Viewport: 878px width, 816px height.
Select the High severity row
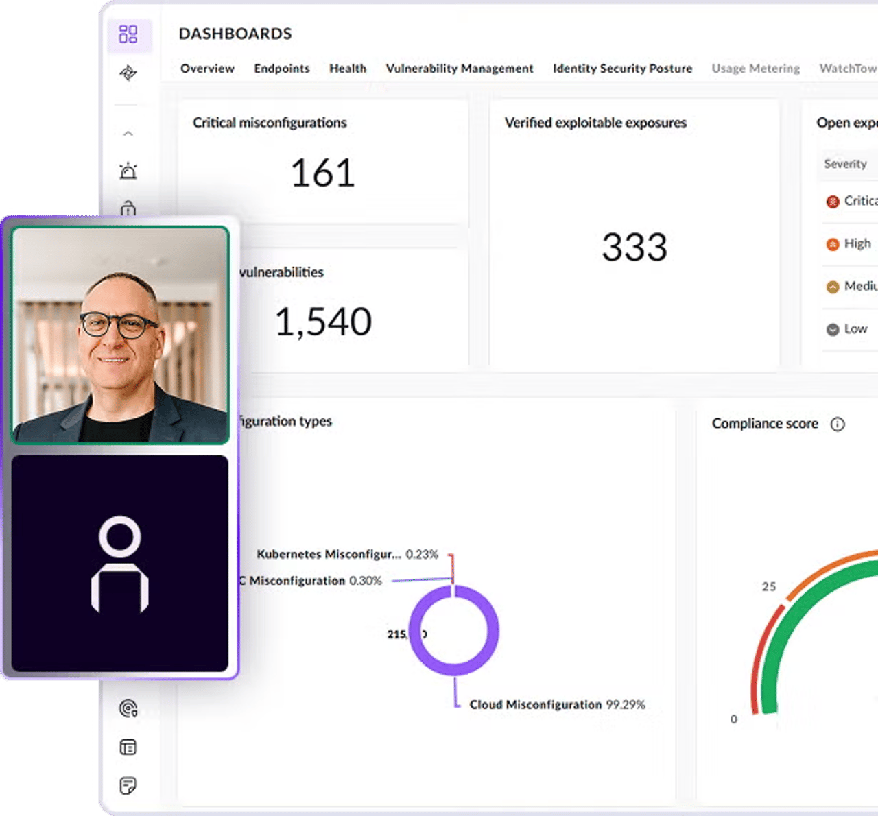[x=849, y=244]
